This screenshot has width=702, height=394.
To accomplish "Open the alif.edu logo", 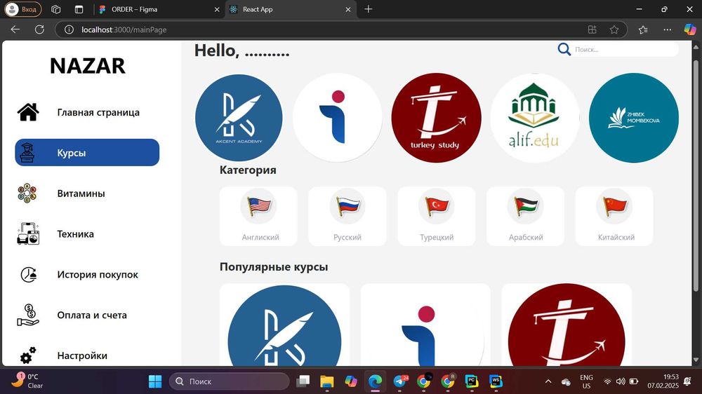I will click(x=534, y=118).
